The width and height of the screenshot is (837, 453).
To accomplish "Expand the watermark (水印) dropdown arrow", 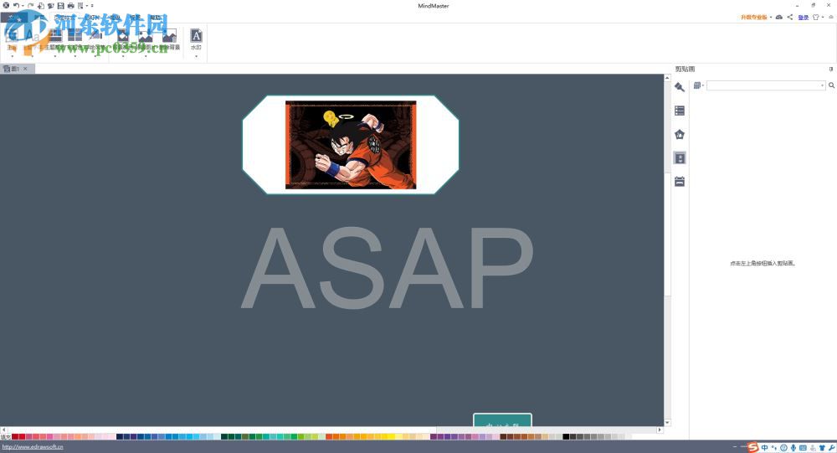I will pos(196,55).
